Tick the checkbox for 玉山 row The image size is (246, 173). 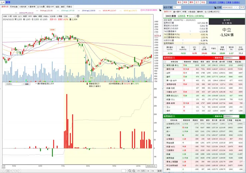point(165,107)
